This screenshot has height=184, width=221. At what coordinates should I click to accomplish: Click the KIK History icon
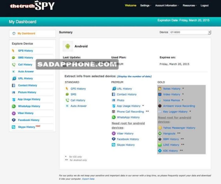(160, 151)
